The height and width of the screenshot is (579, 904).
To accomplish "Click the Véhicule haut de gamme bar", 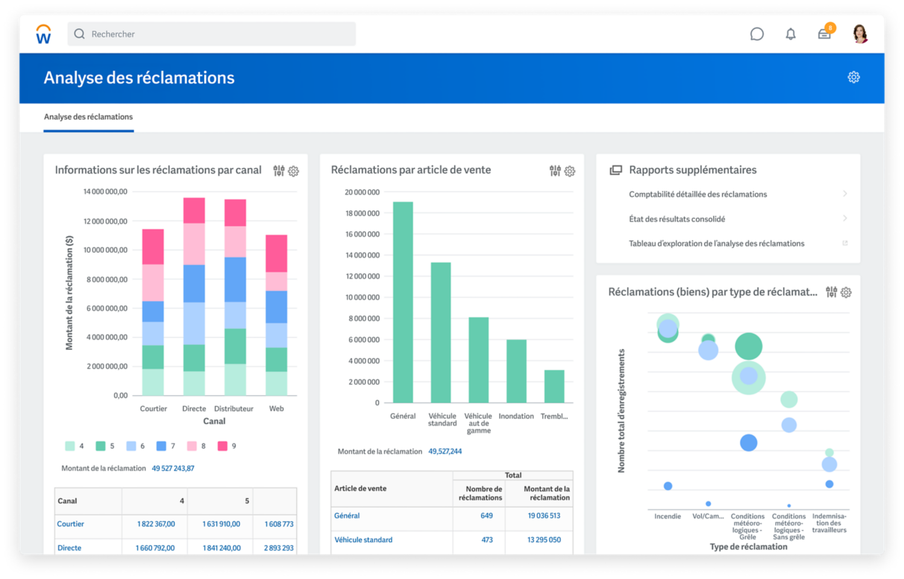I will point(479,360).
